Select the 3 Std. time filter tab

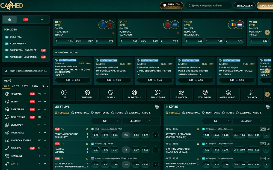[25, 86]
